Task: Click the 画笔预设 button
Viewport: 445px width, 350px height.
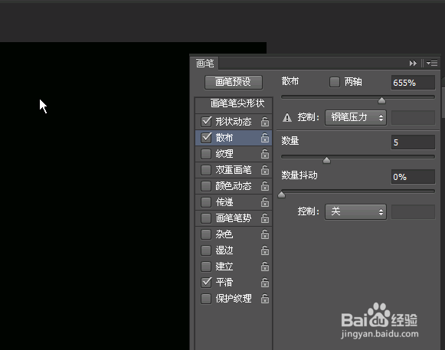Action: coord(234,82)
